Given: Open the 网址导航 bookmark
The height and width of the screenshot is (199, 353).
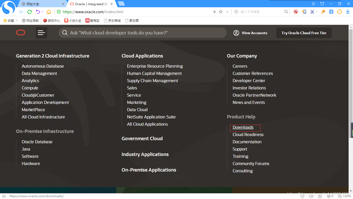Looking at the screenshot, I should point(31,20).
